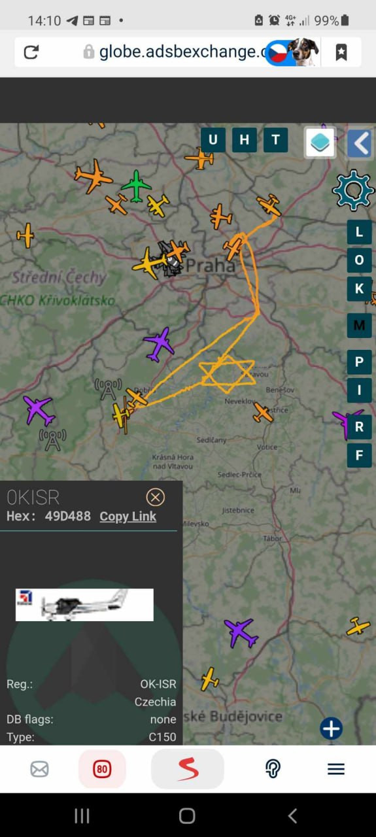Collapse the sidebar with the left chevron
Screen dimensions: 376x837
coord(360,143)
